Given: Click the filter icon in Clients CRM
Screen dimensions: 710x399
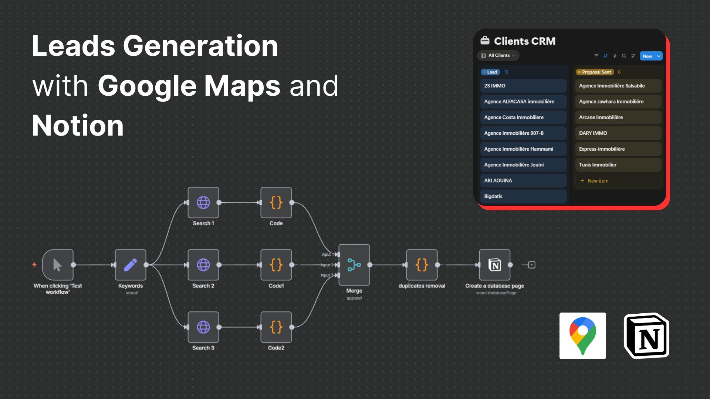Looking at the screenshot, I should [596, 56].
